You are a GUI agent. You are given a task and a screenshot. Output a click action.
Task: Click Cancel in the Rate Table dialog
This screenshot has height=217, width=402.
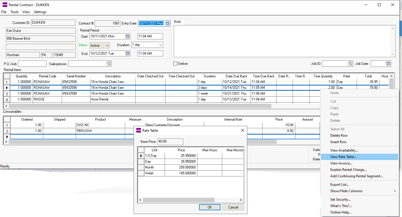(x=233, y=207)
